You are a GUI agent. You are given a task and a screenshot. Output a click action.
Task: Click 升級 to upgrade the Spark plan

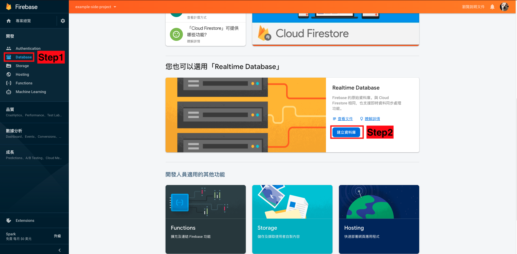click(57, 236)
